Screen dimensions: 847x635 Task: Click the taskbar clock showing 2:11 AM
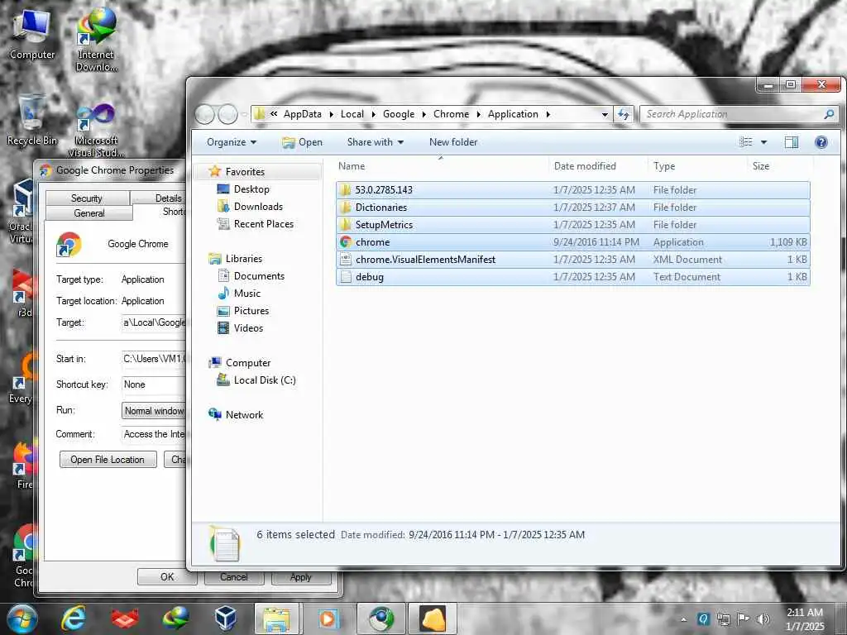(805, 619)
